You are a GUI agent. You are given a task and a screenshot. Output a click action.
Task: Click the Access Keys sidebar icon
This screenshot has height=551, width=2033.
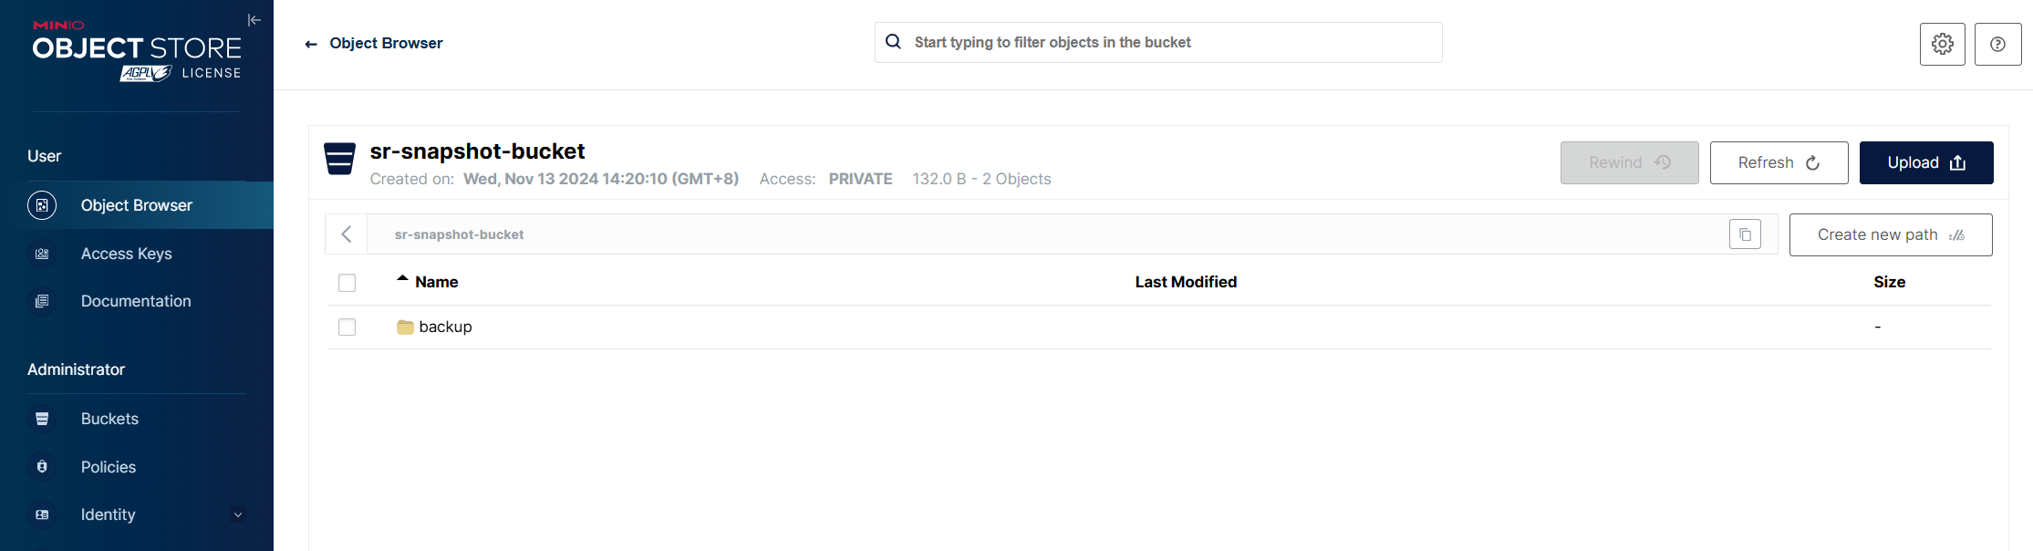(42, 254)
